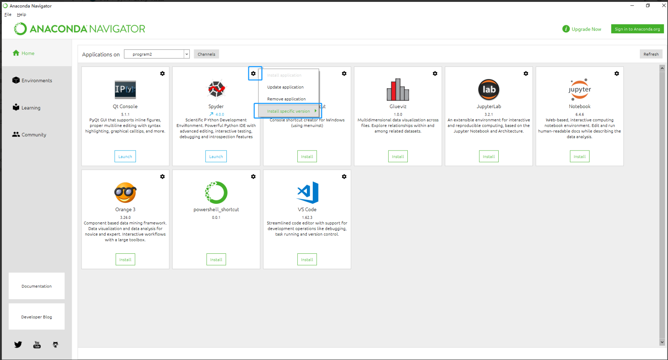This screenshot has width=668, height=360.
Task: Open gear menu on the powershell_shortcut card
Action: (253, 176)
